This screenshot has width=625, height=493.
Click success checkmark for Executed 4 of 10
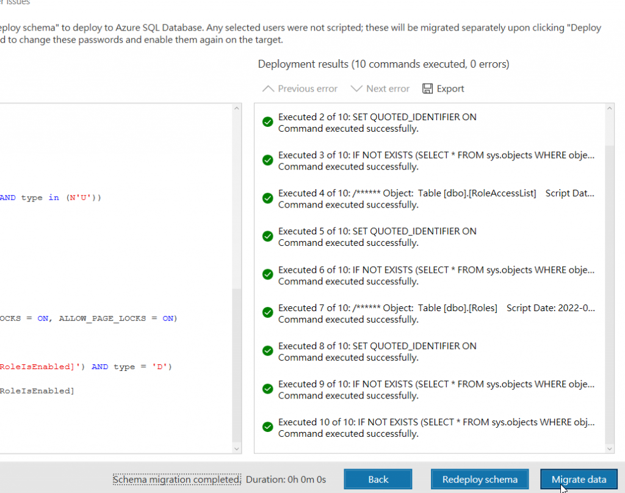(268, 198)
